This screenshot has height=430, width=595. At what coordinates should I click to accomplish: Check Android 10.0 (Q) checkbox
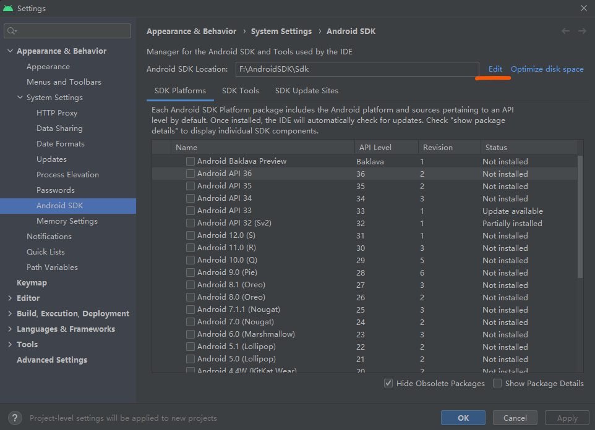click(x=190, y=260)
